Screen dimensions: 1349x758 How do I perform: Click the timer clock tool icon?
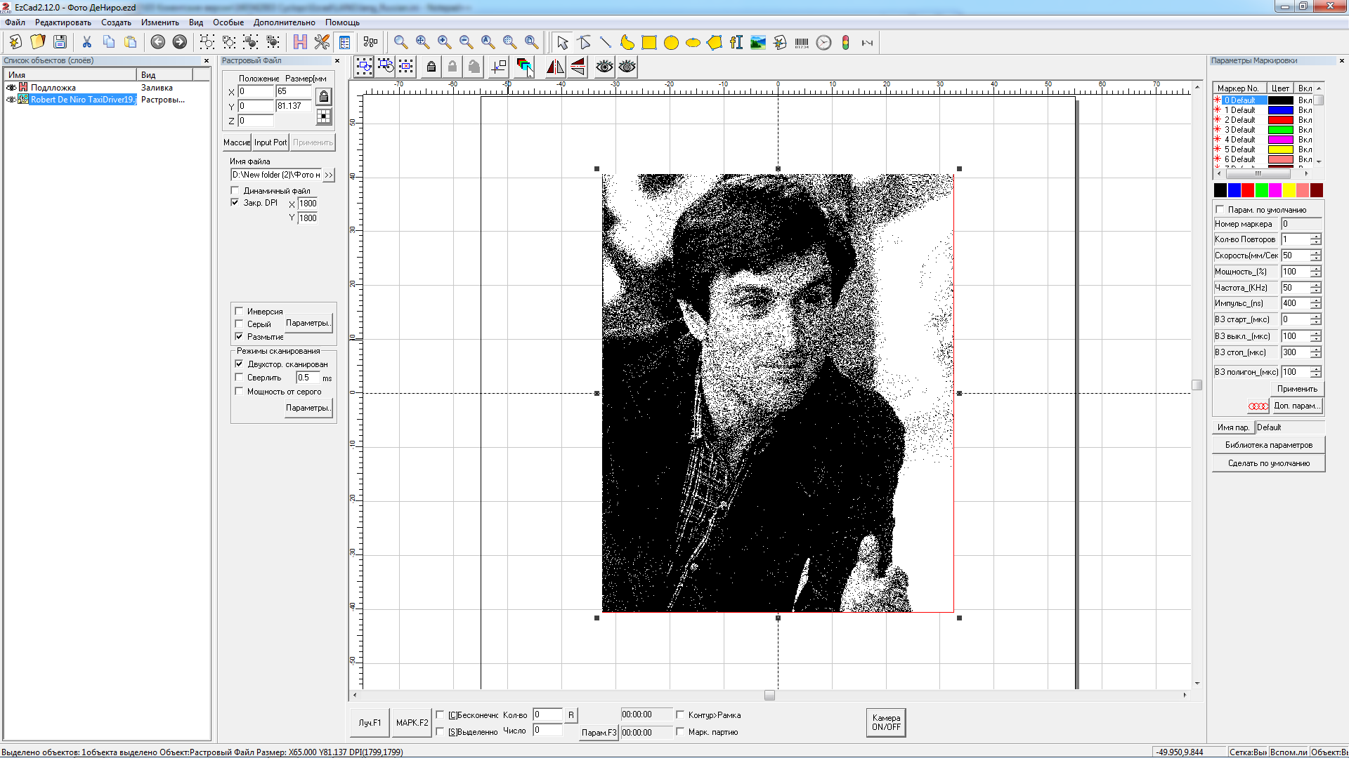[823, 43]
